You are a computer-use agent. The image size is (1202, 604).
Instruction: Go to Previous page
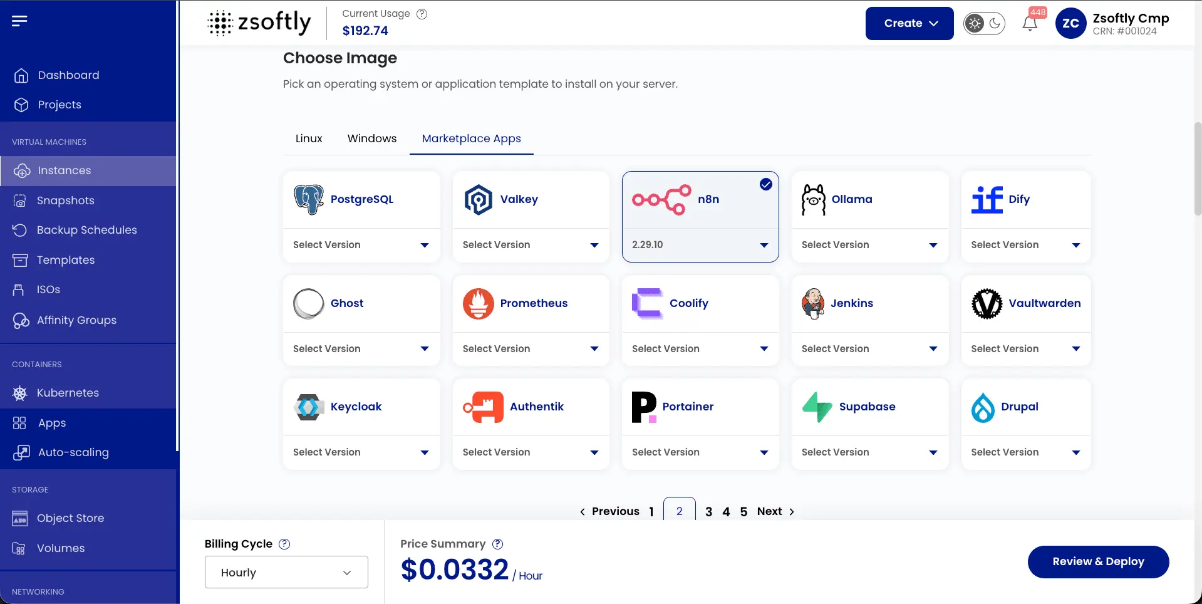point(609,511)
